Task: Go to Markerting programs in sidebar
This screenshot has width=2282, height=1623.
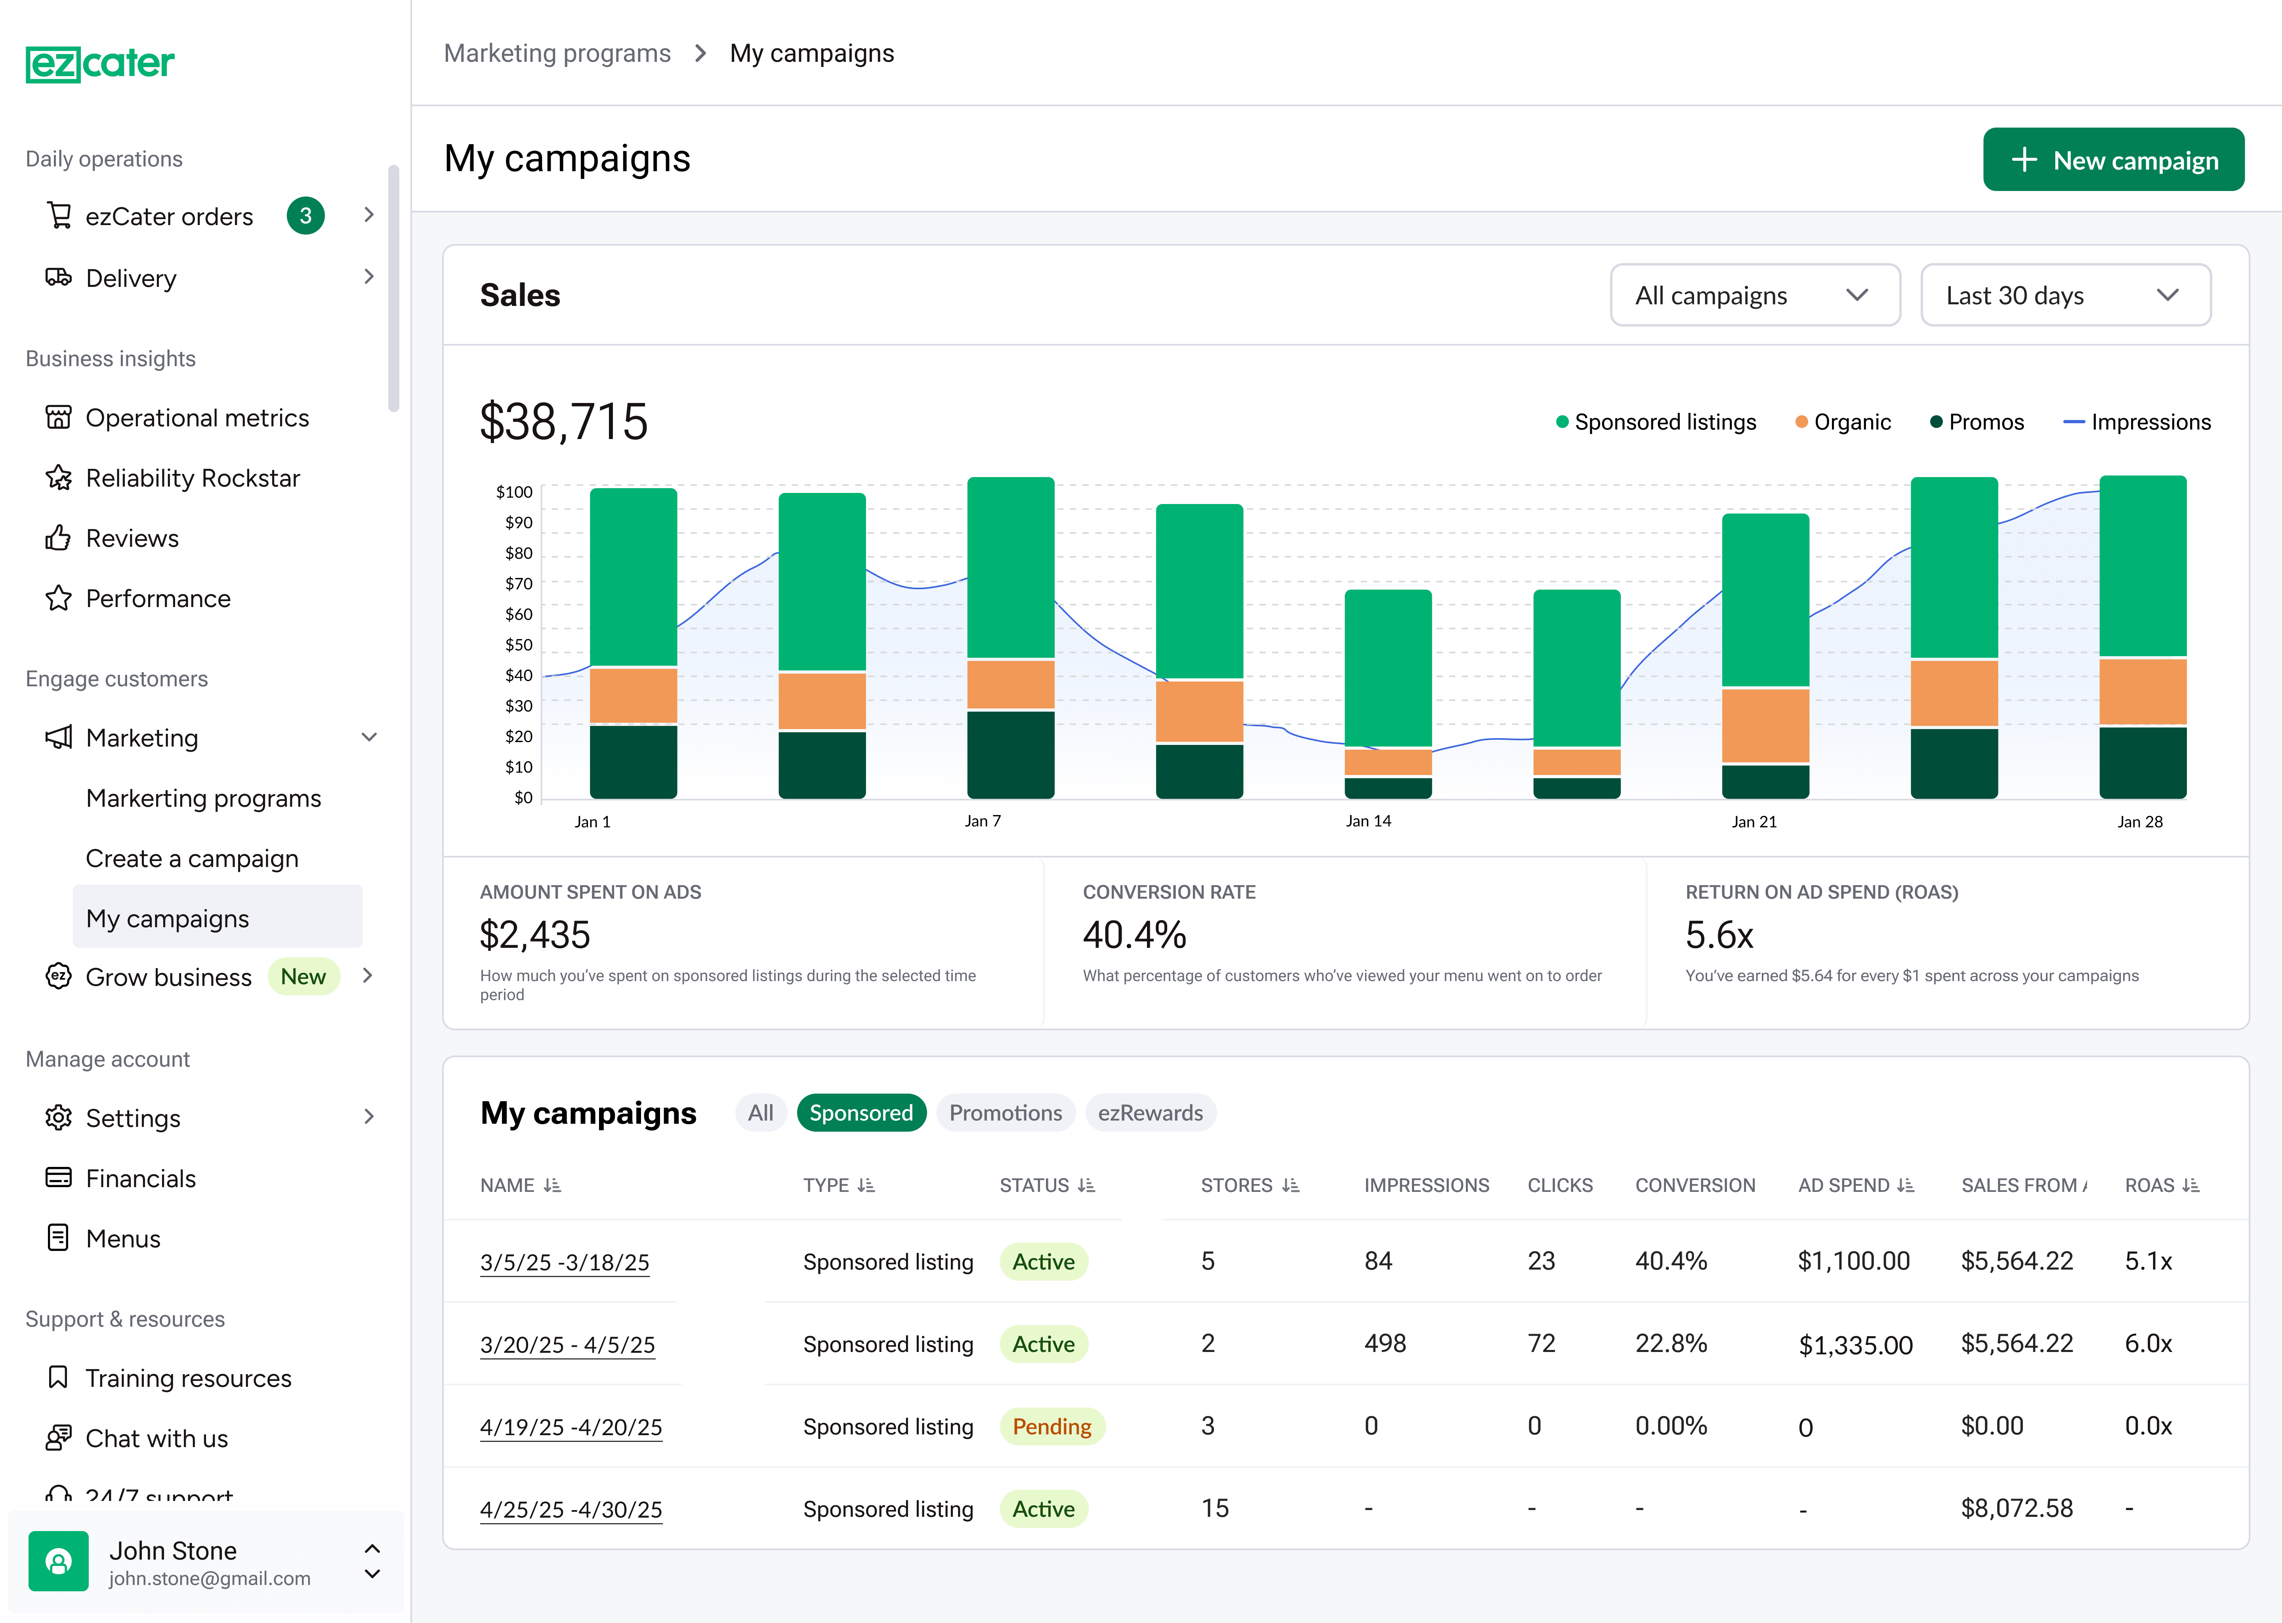Action: pos(204,798)
